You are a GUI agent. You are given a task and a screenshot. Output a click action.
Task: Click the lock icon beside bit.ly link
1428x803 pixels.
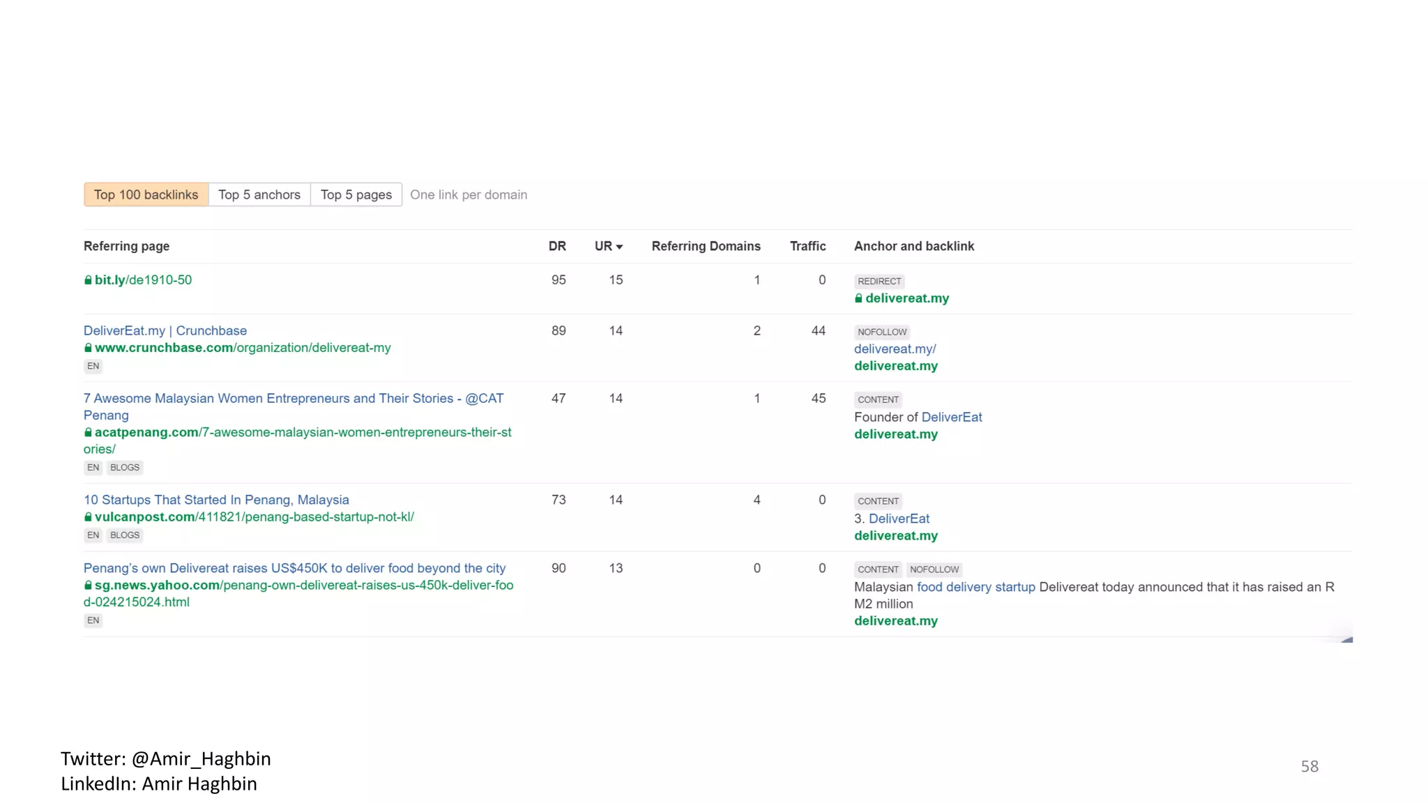tap(88, 280)
